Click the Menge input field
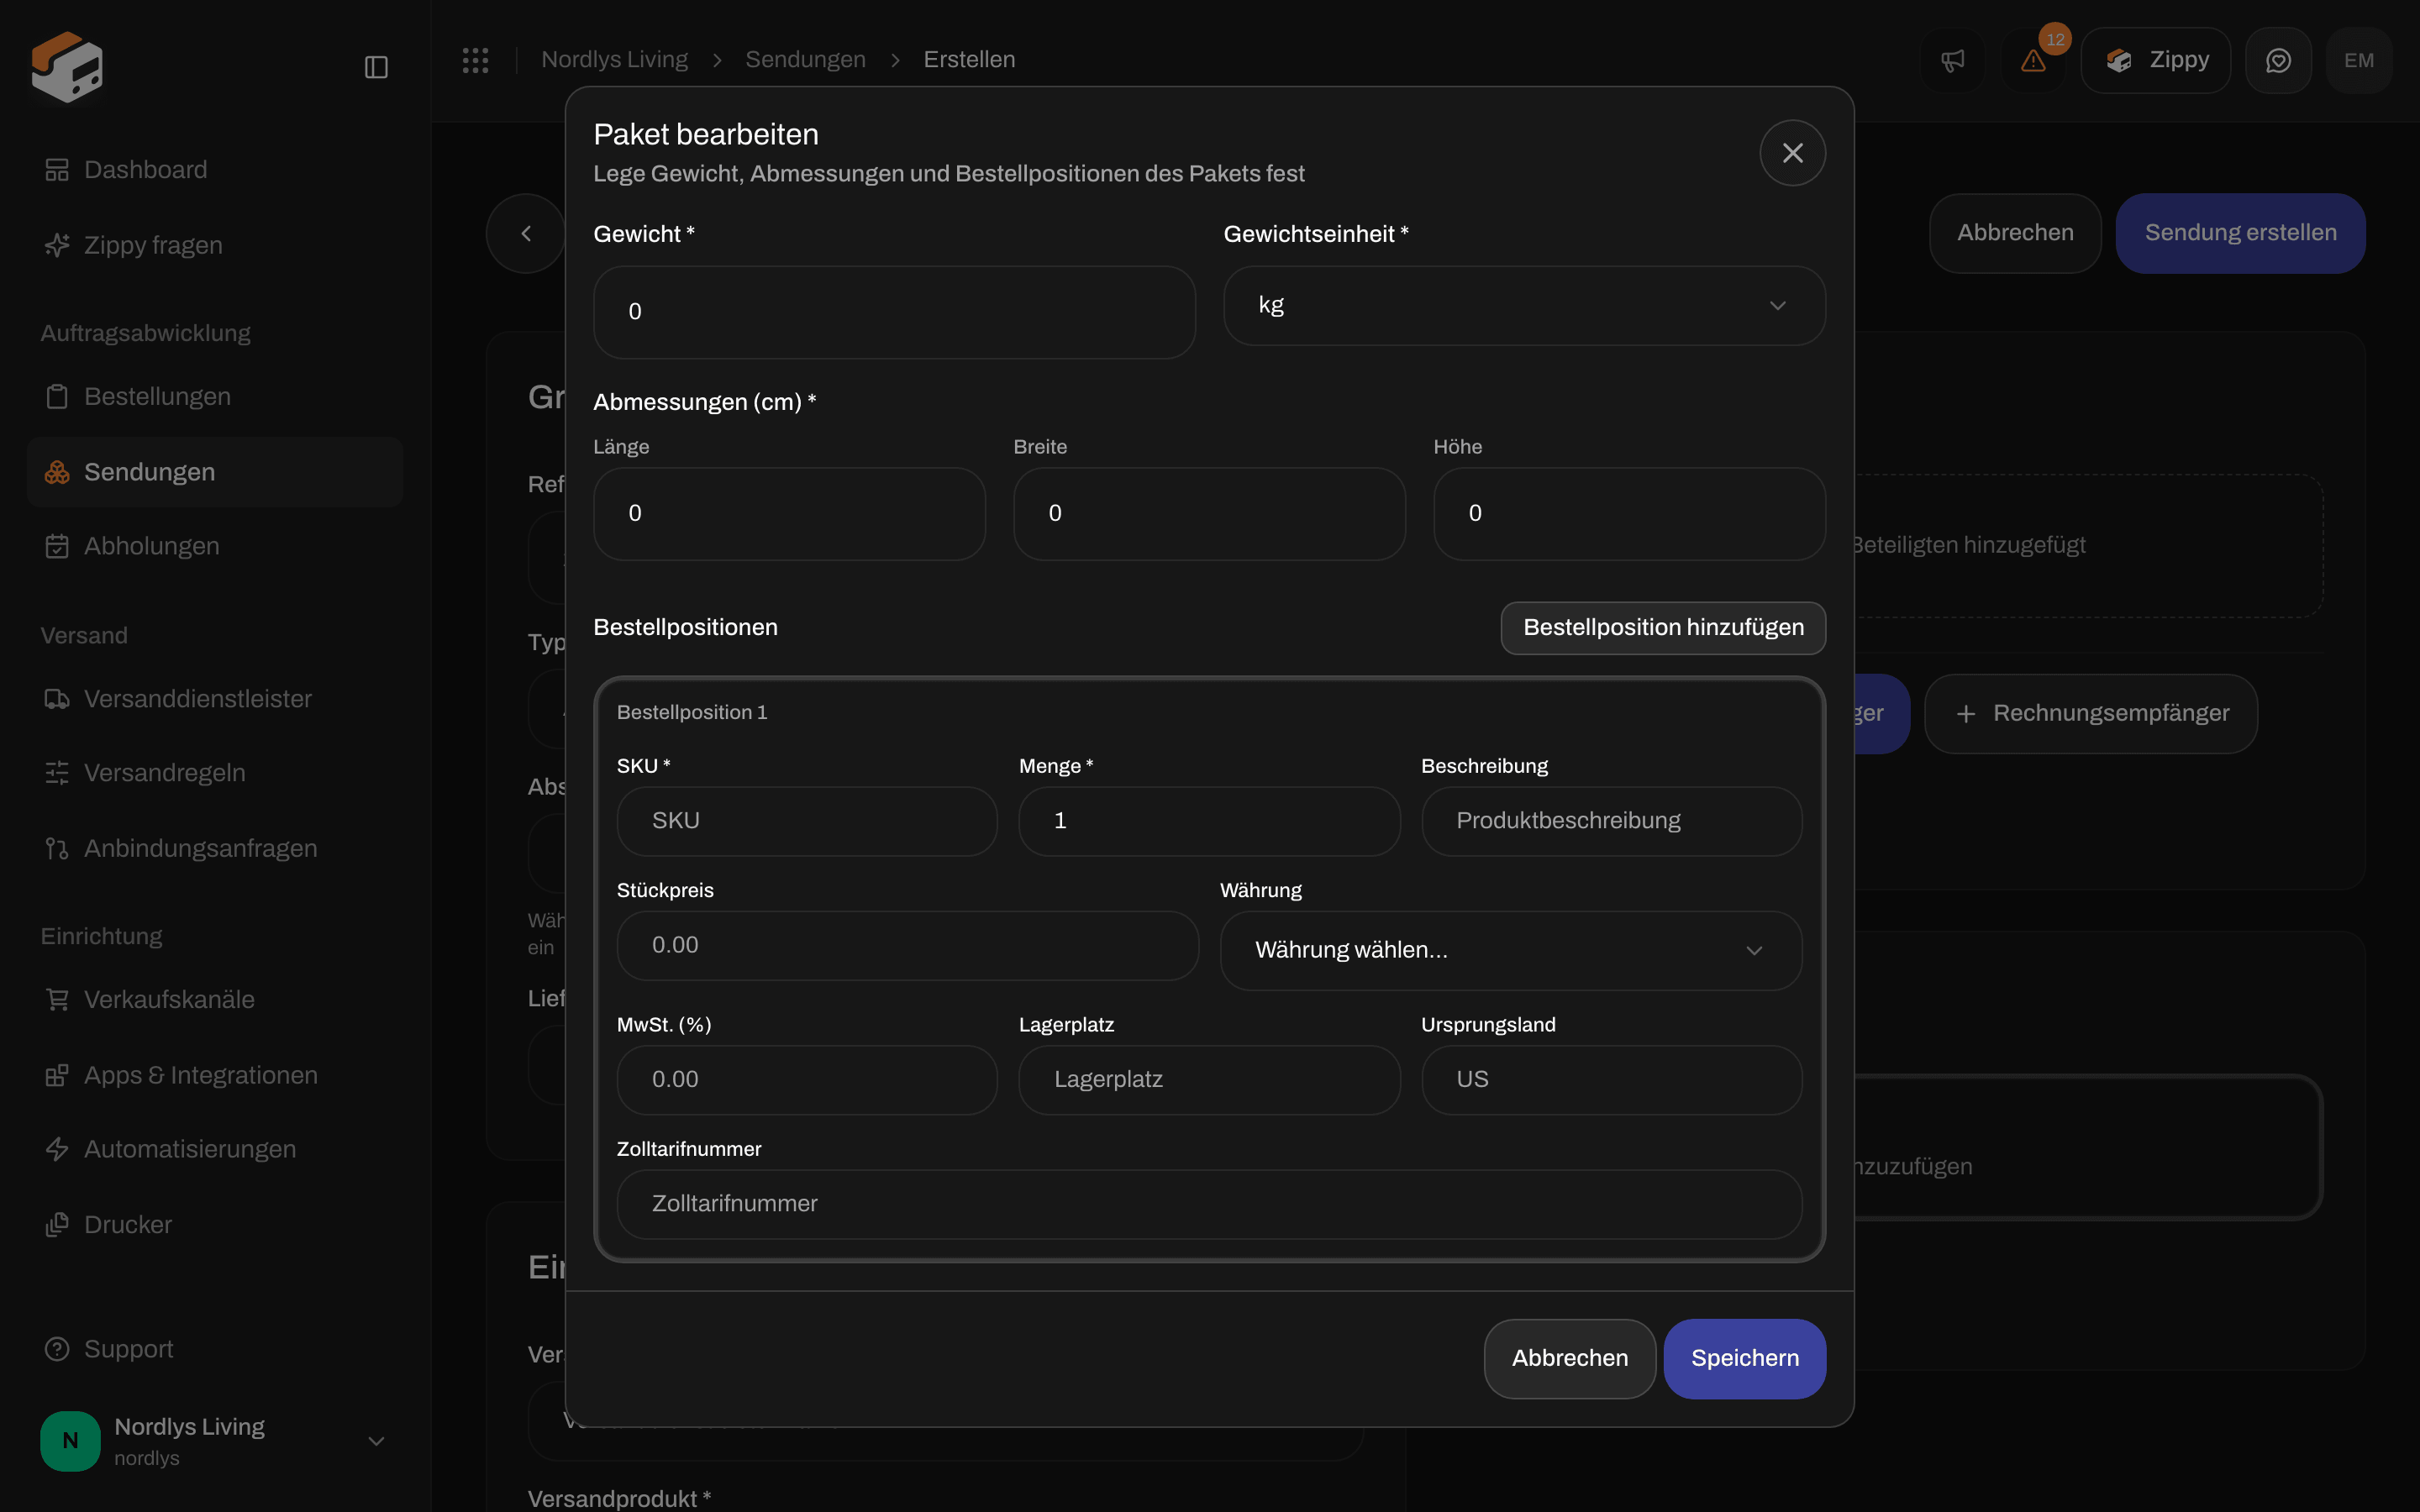Image resolution: width=2420 pixels, height=1512 pixels. coord(1209,821)
